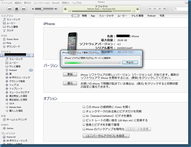The image size is (191, 147).
Task: Click the iPhone device thumbnail image
Action: tap(72, 41)
